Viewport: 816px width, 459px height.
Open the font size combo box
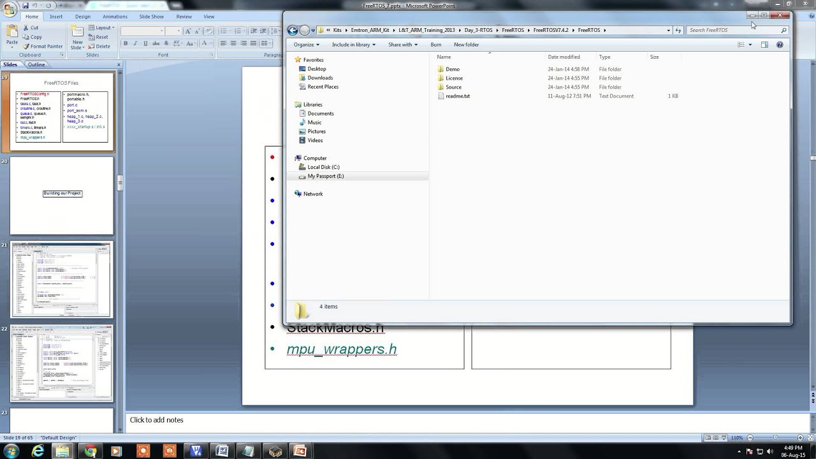(x=173, y=31)
